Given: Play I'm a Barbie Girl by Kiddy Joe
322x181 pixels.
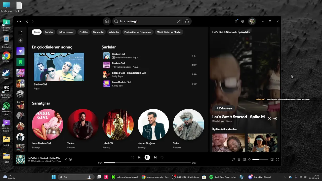Looking at the screenshot, I should [150, 84].
